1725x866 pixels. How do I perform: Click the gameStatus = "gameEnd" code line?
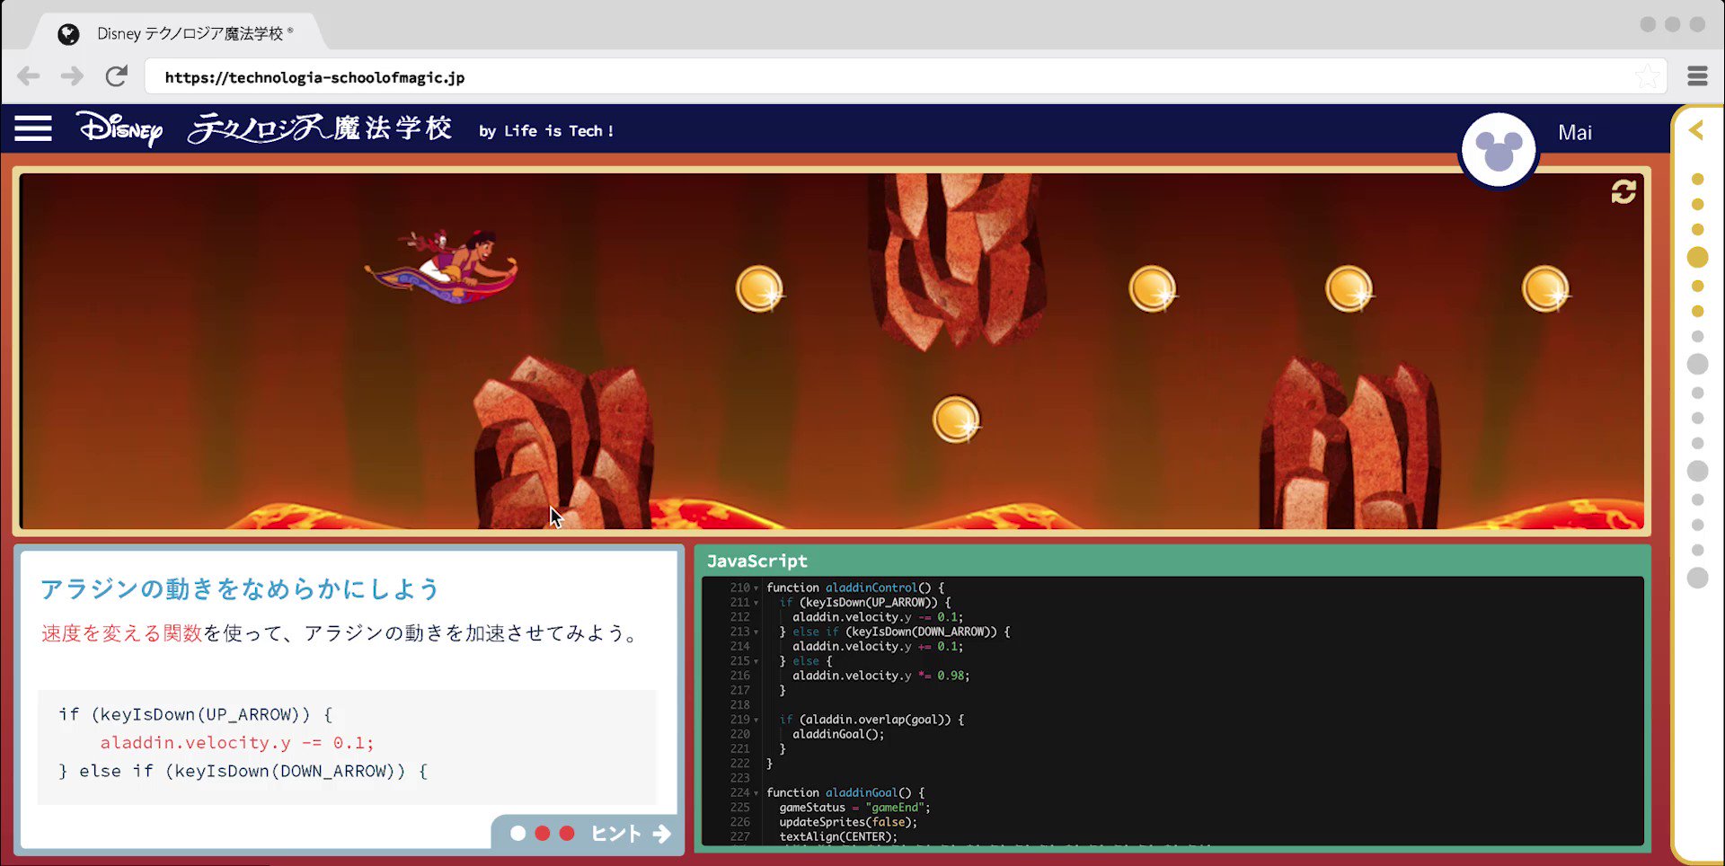point(854,808)
